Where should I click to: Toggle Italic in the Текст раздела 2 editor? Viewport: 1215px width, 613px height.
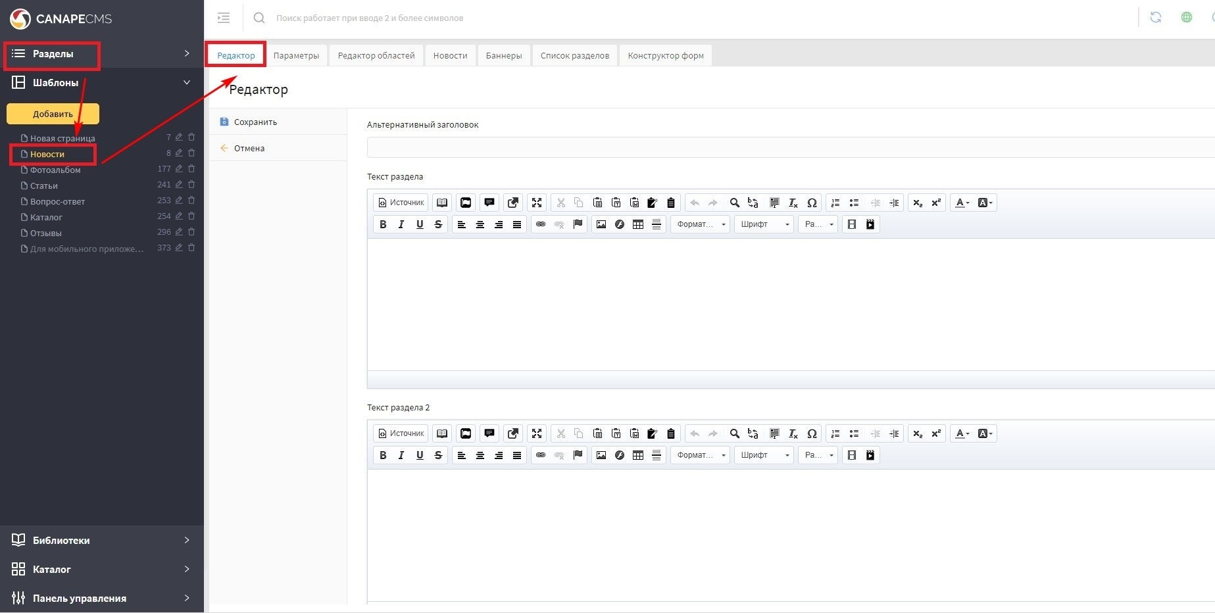[401, 455]
